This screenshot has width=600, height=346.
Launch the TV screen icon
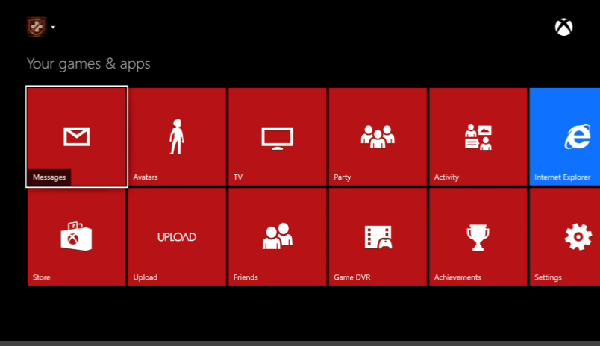[277, 138]
